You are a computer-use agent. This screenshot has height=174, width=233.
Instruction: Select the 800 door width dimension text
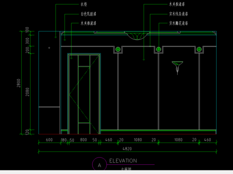83,140
